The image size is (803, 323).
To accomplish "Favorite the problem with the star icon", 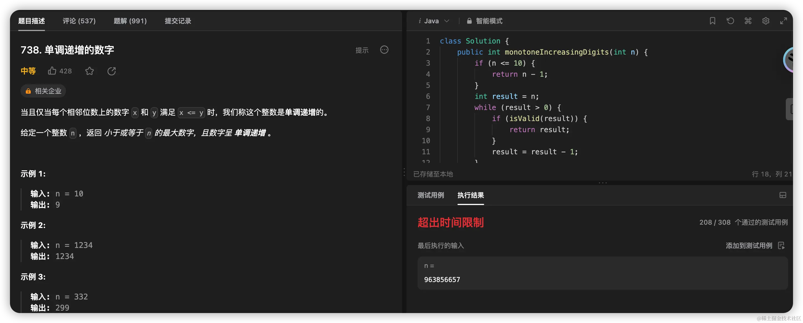I will click(x=90, y=71).
